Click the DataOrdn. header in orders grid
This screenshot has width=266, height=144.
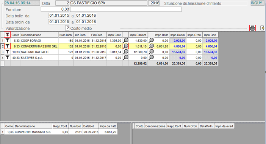coord(207,126)
